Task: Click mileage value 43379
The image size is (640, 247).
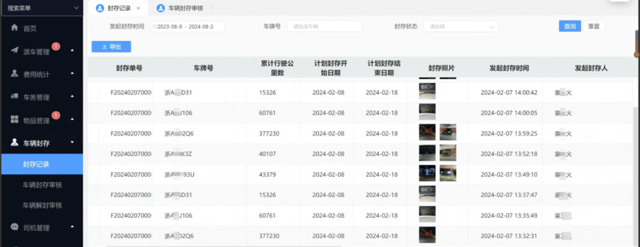Action: click(x=268, y=174)
